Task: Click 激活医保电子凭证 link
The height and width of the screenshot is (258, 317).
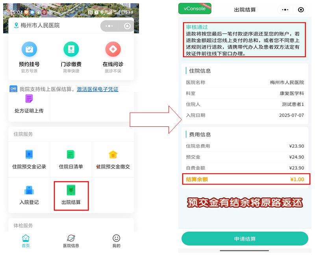Action: coord(97,89)
